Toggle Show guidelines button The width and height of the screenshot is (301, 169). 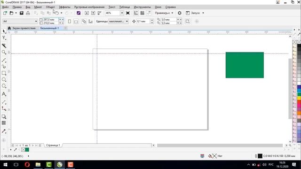149,13
